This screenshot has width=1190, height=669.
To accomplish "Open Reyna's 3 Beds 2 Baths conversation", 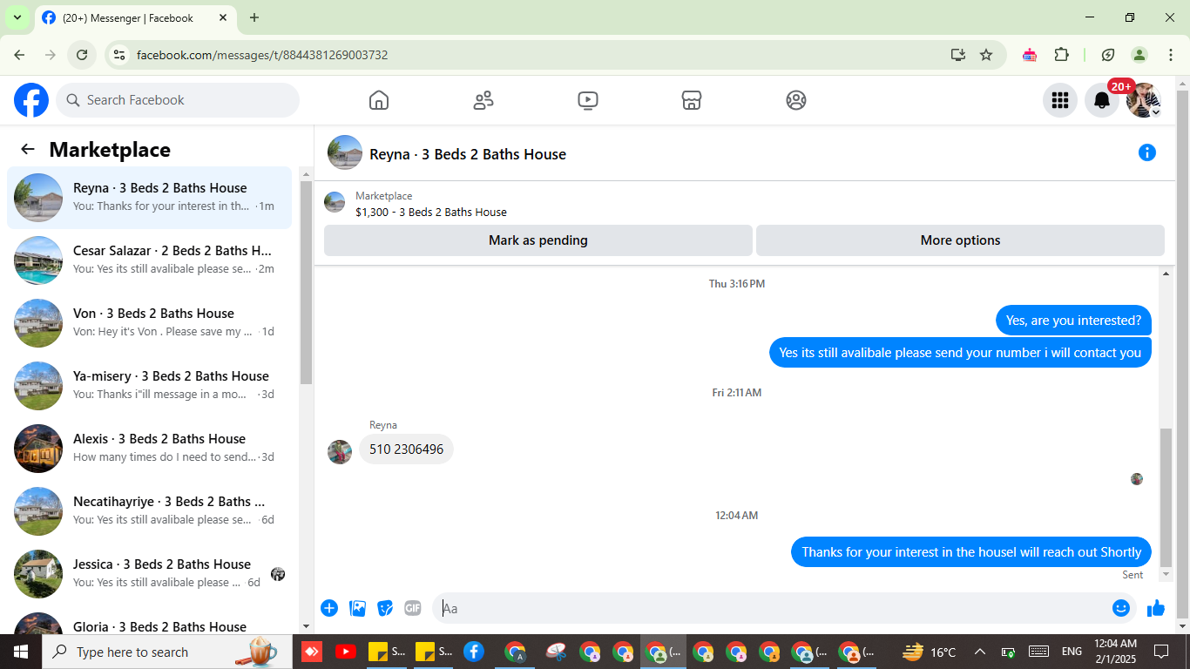I will point(150,198).
